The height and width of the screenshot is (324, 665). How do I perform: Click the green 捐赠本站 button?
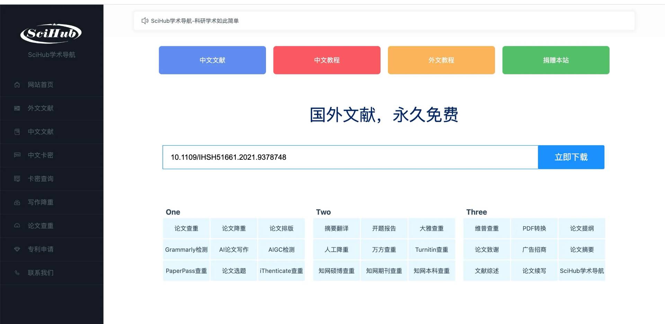coord(556,60)
